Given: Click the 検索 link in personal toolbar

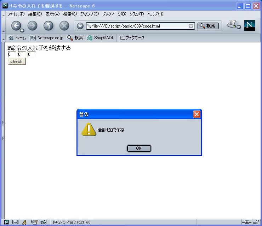Looking at the screenshot, I should coord(75,38).
